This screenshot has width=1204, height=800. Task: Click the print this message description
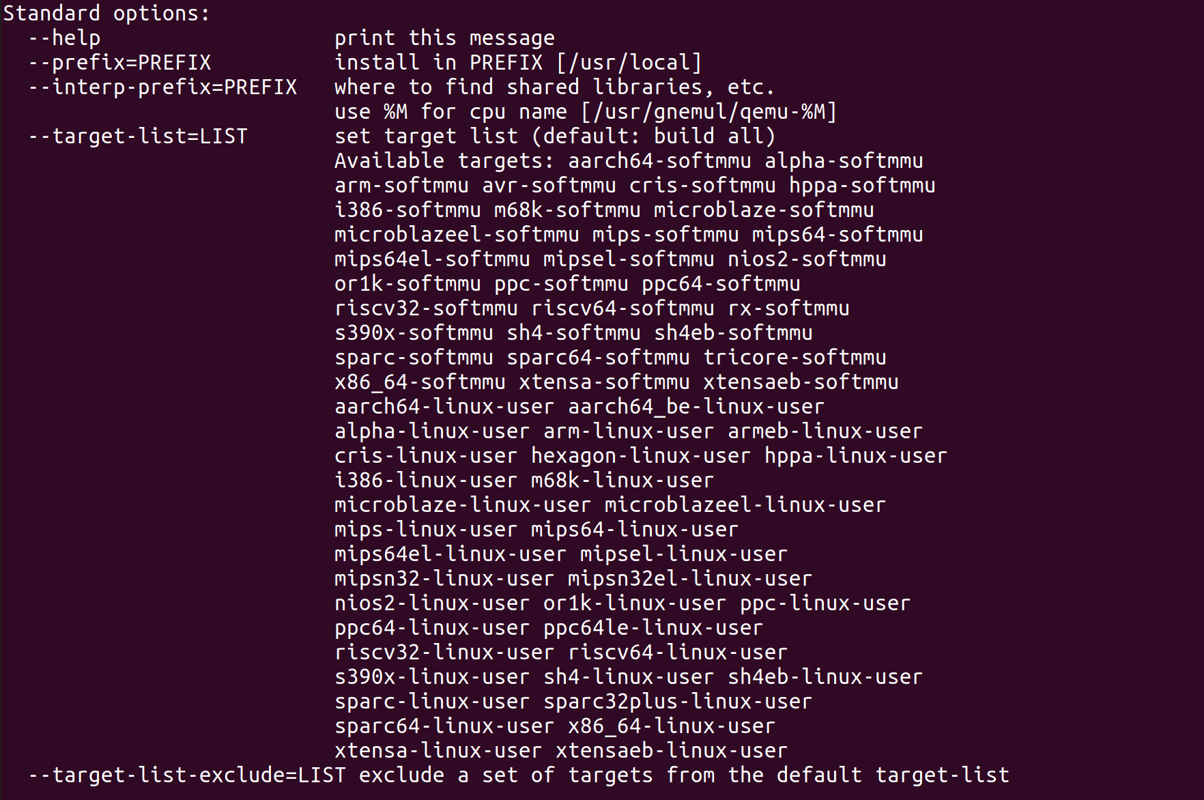444,38
